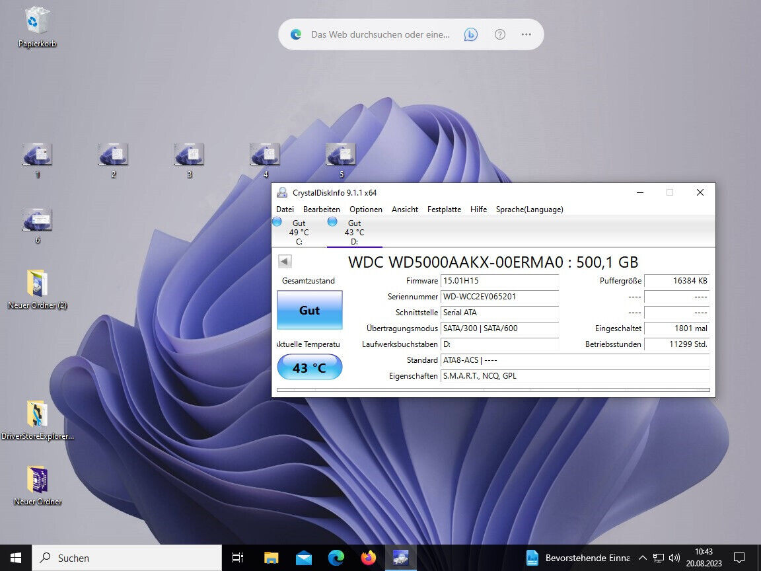Image resolution: width=761 pixels, height=571 pixels.
Task: Click the ATA8-ACS standard value
Action: (575, 360)
